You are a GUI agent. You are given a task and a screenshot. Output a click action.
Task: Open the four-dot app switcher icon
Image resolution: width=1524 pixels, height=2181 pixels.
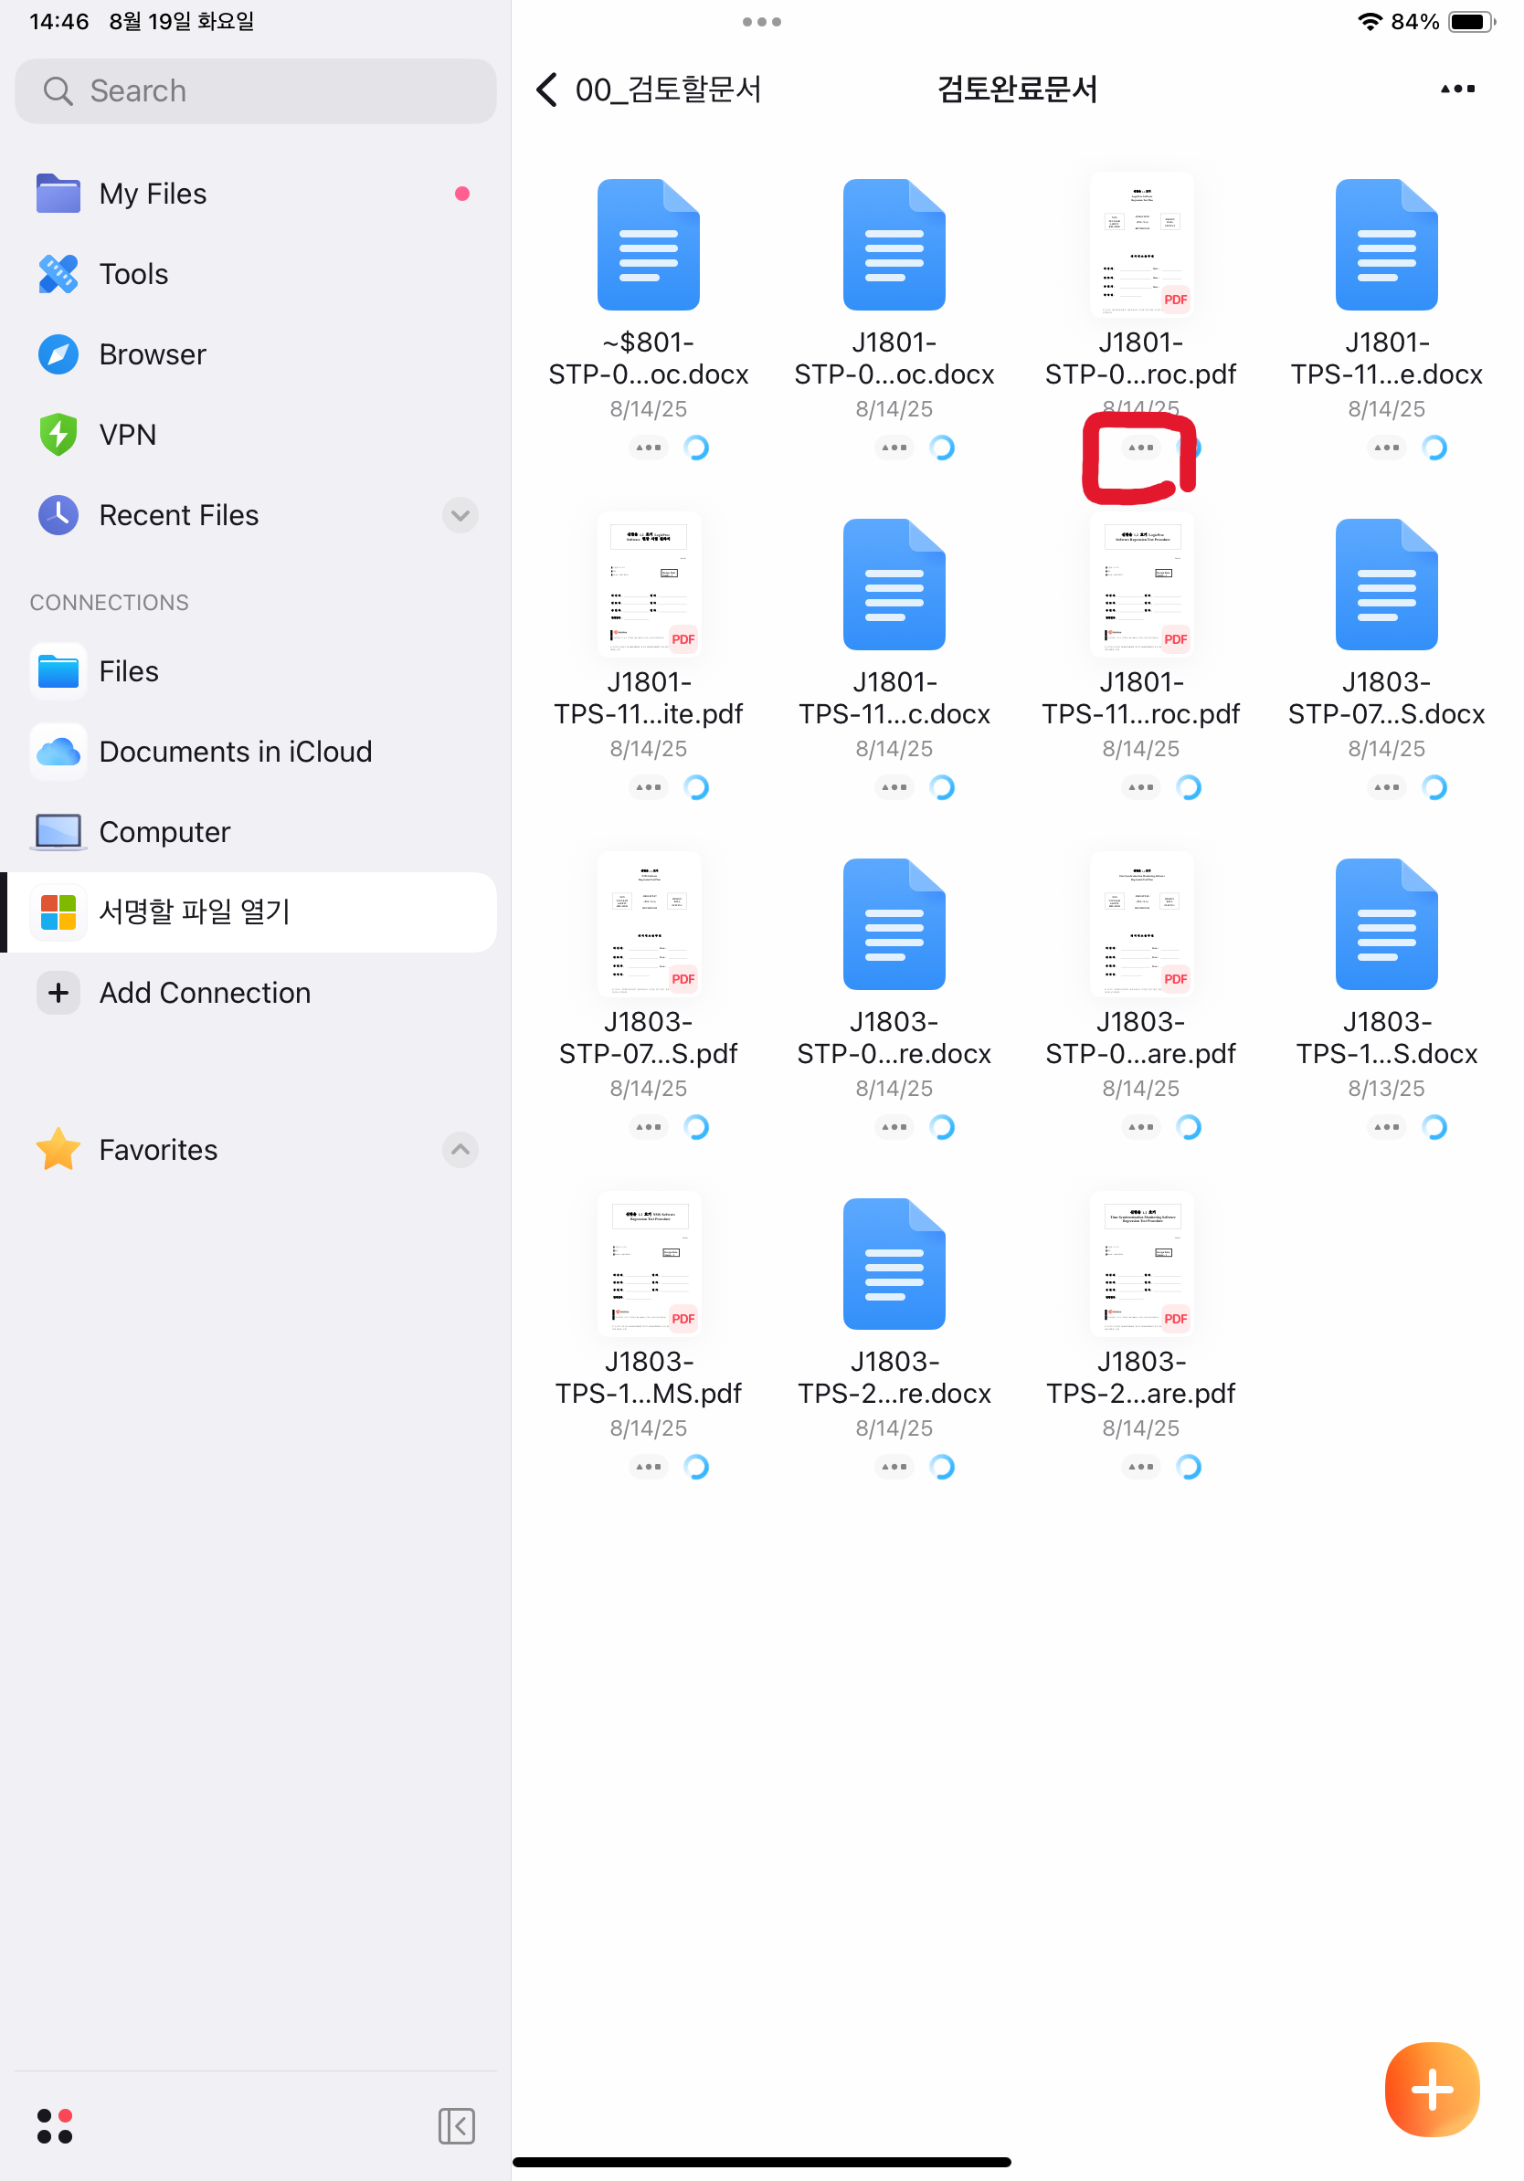tap(54, 2126)
